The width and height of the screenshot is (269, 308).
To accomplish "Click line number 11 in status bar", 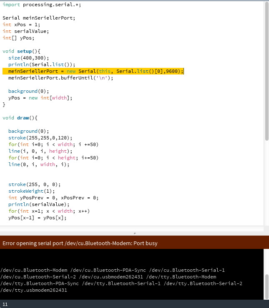I will (5, 304).
